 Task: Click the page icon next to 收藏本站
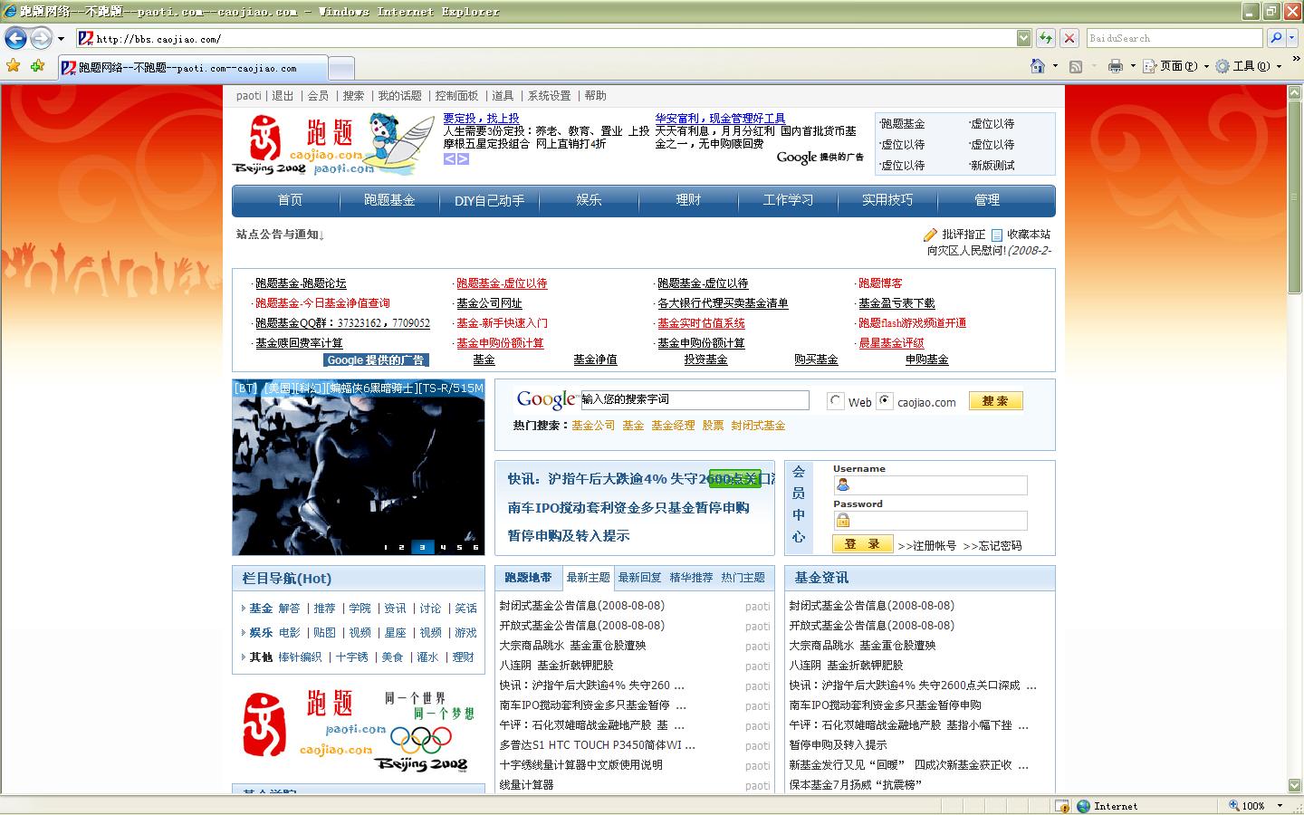click(997, 235)
